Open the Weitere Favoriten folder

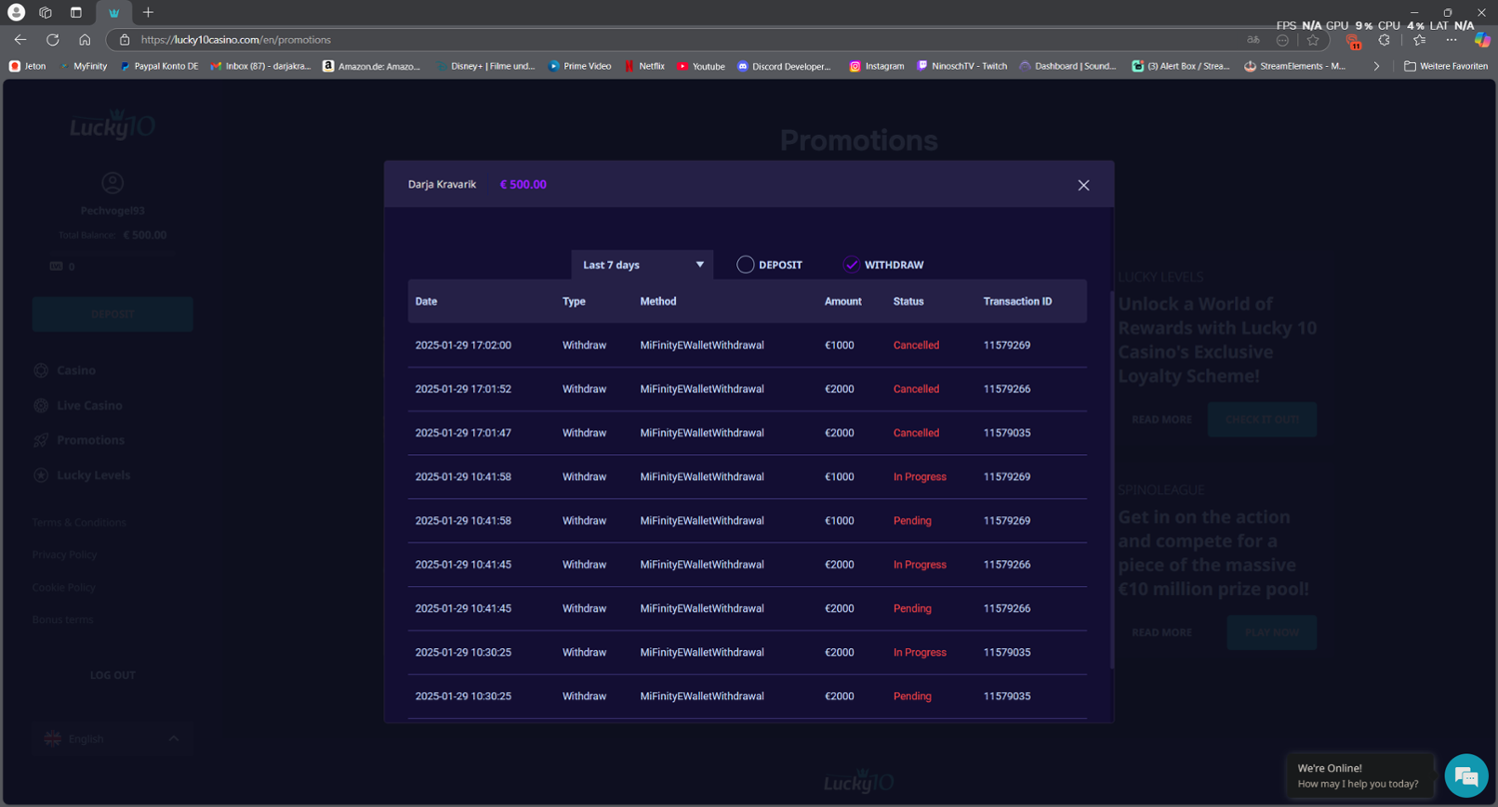tap(1445, 66)
